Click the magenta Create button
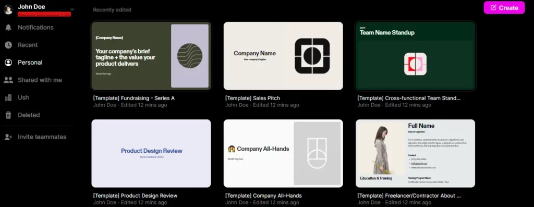534x207 pixels. (x=504, y=7)
